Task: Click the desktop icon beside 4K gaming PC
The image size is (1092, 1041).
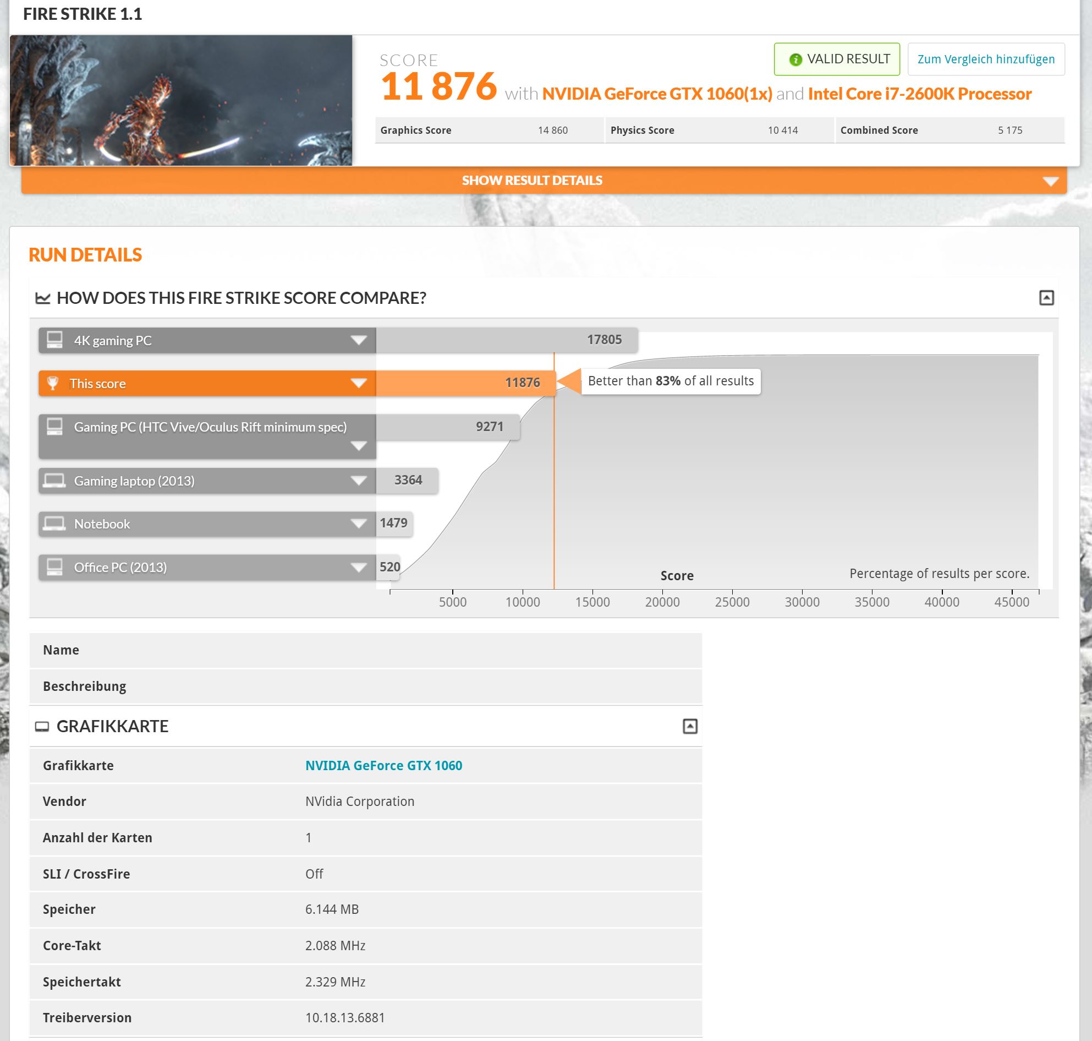Action: (54, 340)
